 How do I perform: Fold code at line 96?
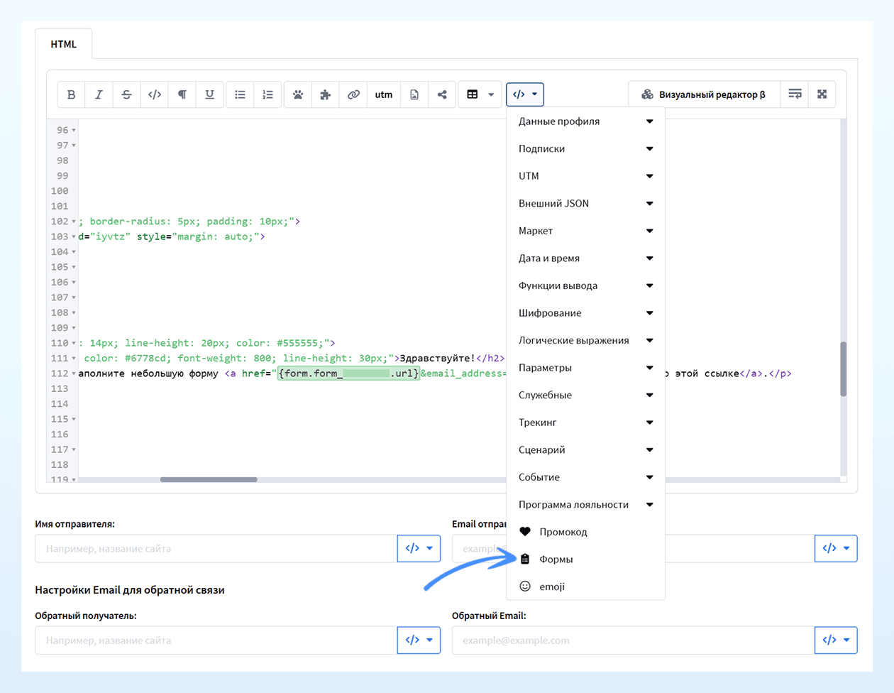tap(74, 131)
